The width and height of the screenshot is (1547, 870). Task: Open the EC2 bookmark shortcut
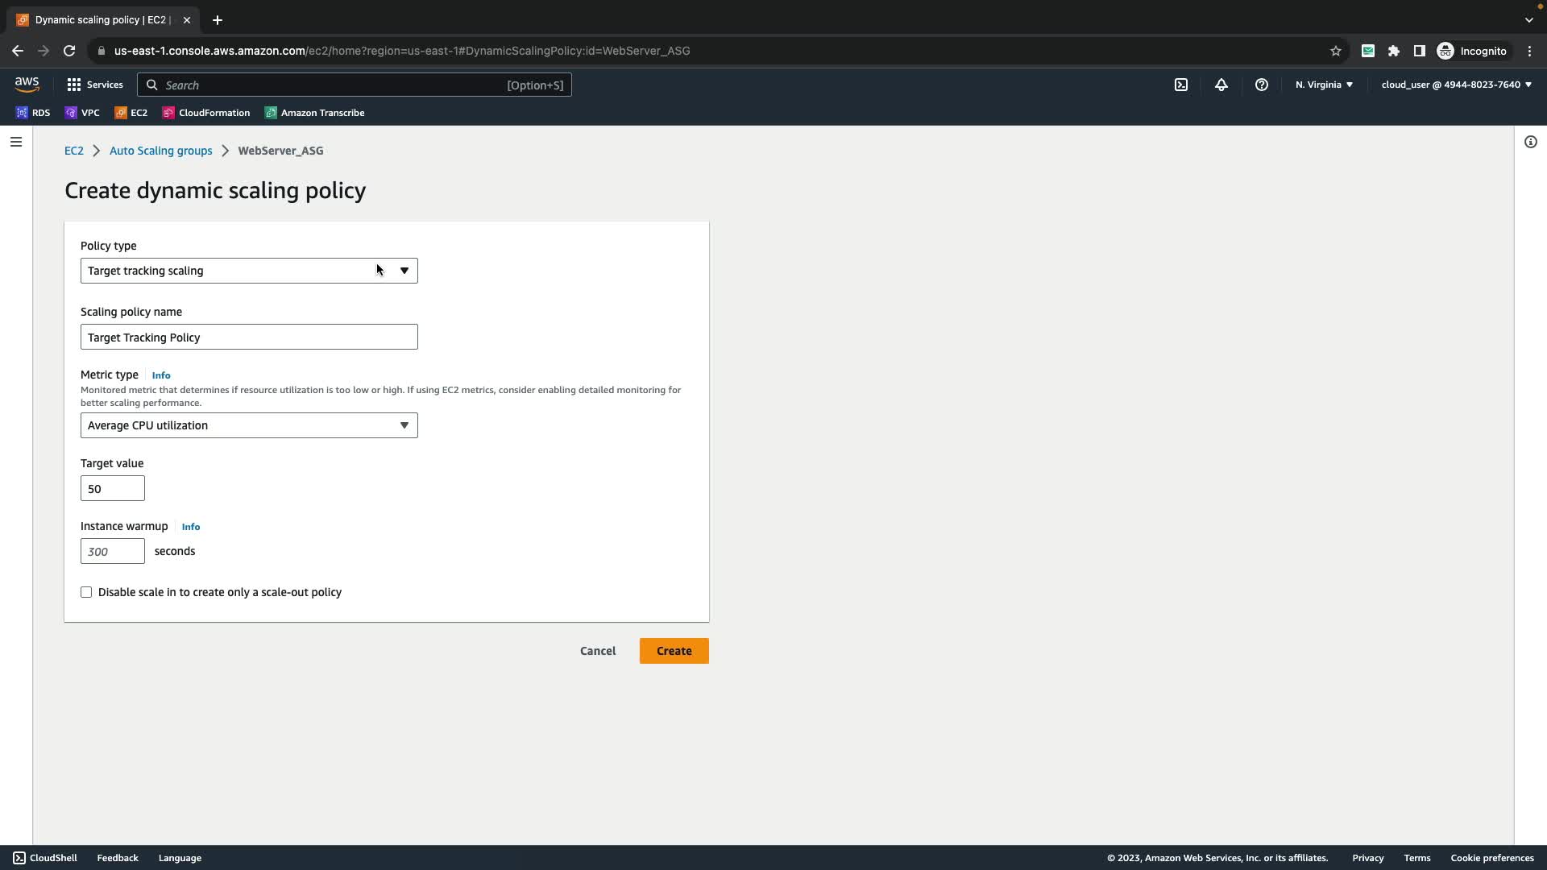[131, 113]
